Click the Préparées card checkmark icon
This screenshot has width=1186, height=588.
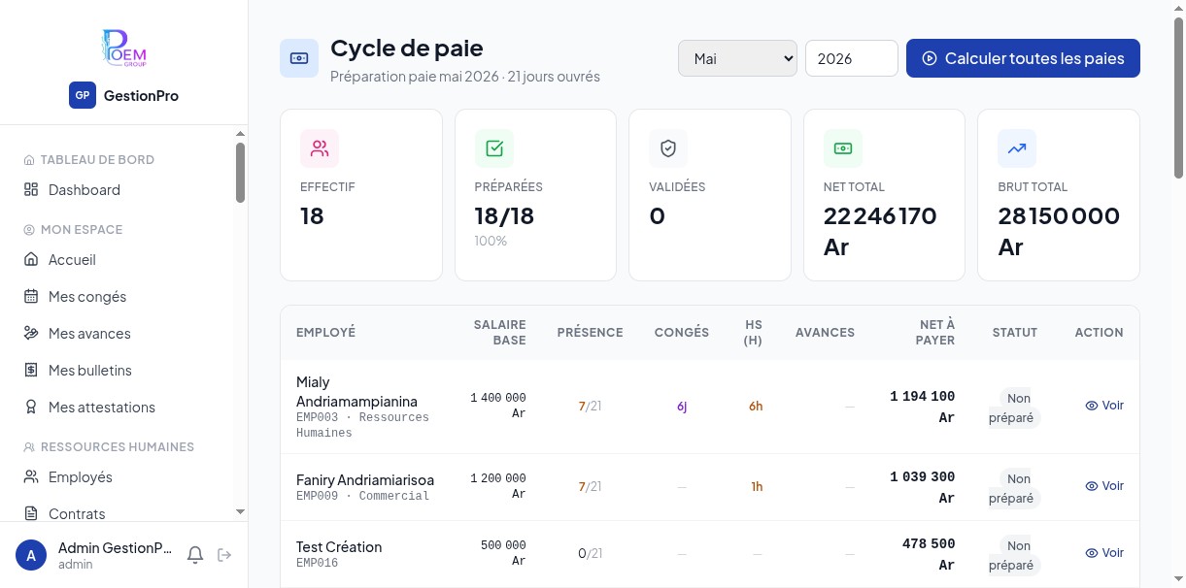pyautogui.click(x=494, y=148)
